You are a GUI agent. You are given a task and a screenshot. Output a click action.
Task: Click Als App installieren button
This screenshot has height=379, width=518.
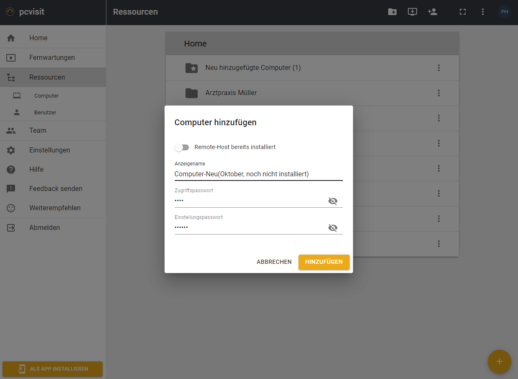(x=52, y=369)
